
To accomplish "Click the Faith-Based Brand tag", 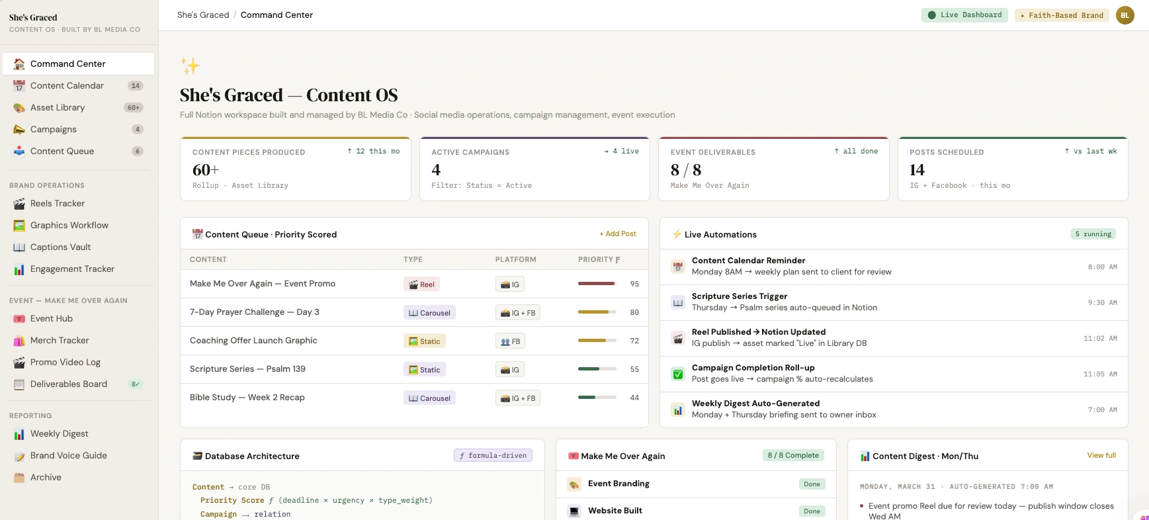I will click(1061, 15).
